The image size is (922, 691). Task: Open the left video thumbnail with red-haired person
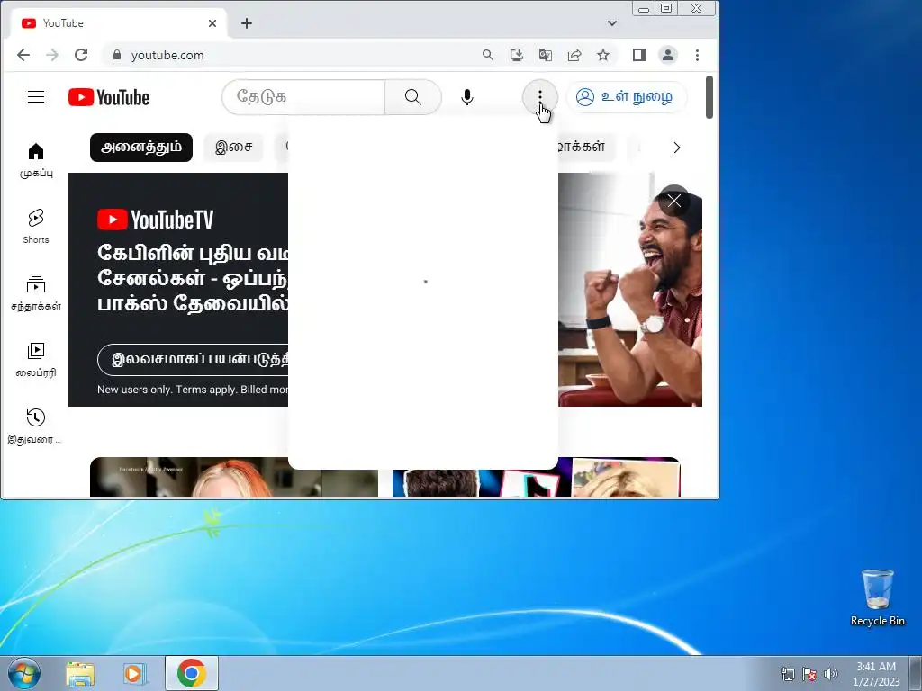[233, 477]
